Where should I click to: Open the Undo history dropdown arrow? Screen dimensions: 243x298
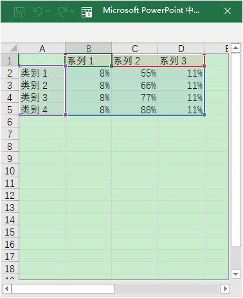pyautogui.click(x=48, y=11)
